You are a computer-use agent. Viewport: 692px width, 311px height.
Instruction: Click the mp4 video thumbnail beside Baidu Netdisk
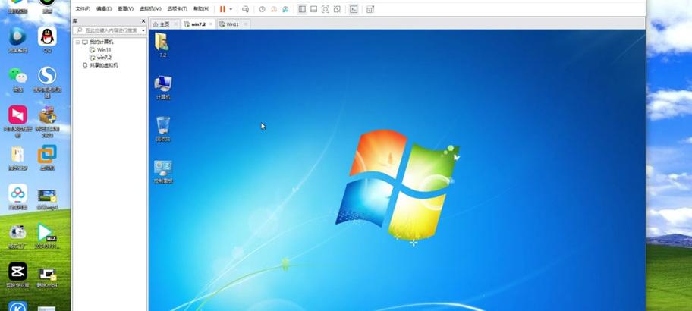point(47,196)
